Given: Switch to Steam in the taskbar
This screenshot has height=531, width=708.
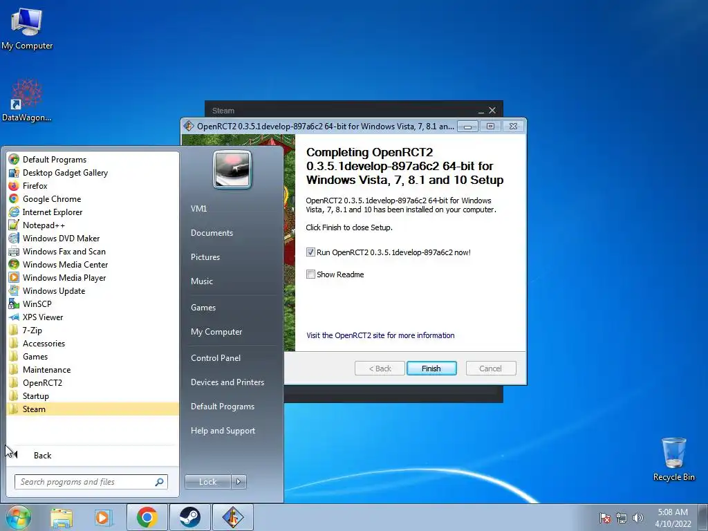Looking at the screenshot, I should coord(190,517).
